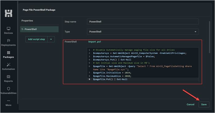
Task: Open the Devices section icon
Action: click(9, 28)
